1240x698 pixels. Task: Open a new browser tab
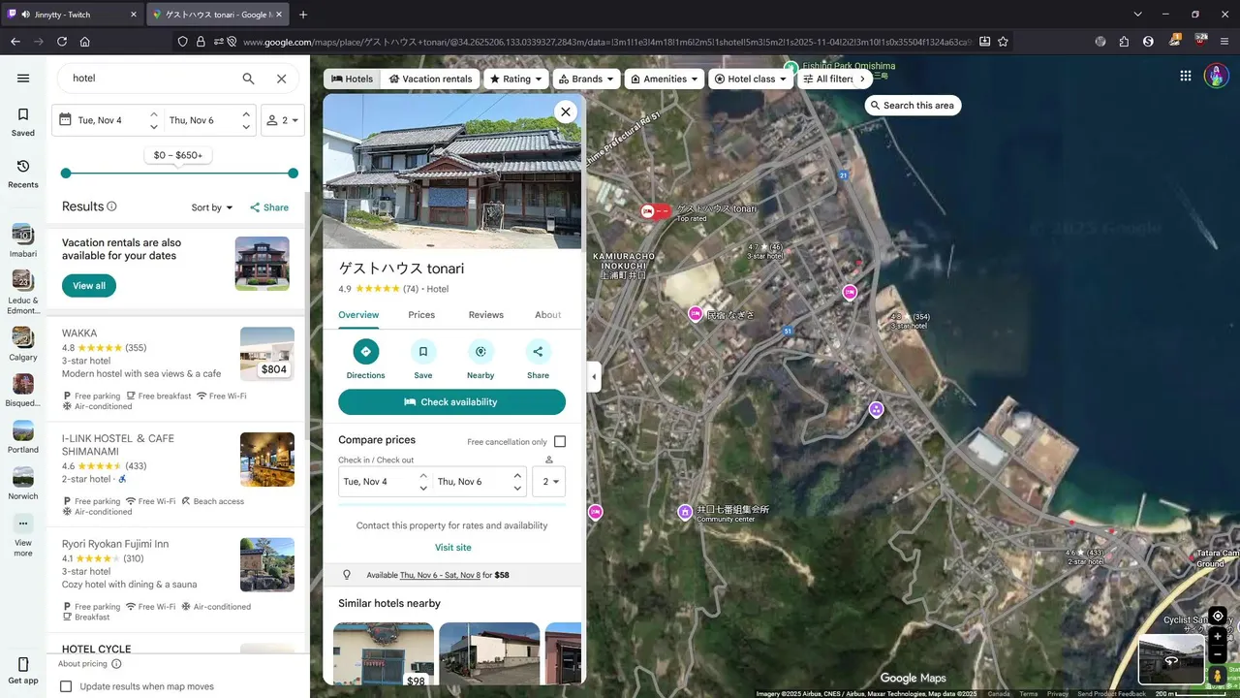click(303, 15)
